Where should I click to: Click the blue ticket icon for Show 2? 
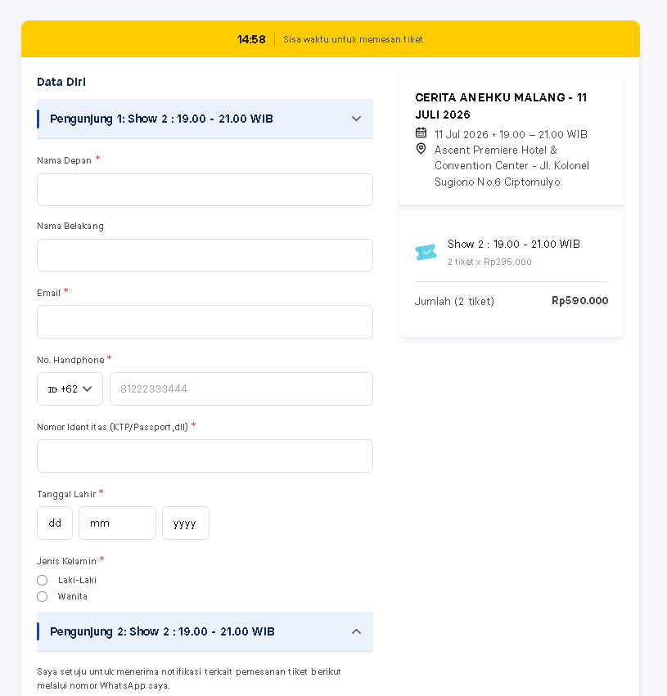(x=426, y=252)
